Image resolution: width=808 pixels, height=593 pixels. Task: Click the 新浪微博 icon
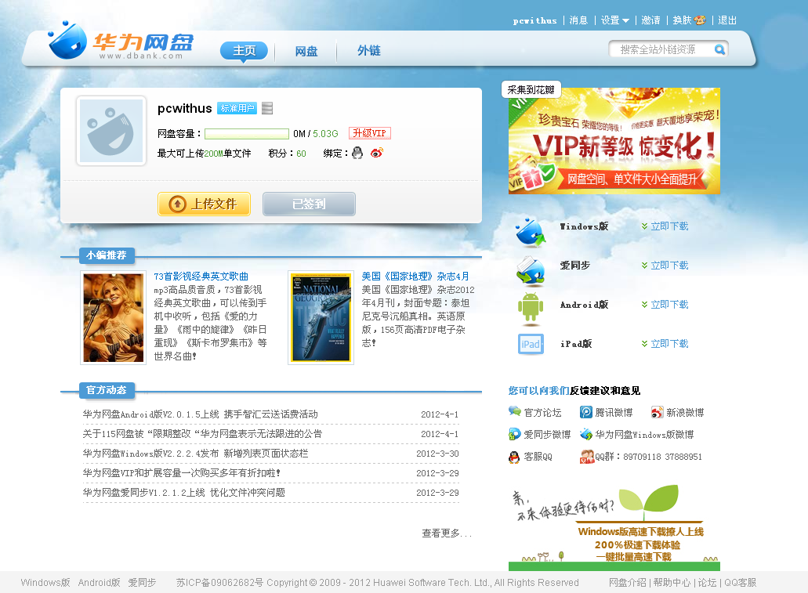tap(657, 412)
